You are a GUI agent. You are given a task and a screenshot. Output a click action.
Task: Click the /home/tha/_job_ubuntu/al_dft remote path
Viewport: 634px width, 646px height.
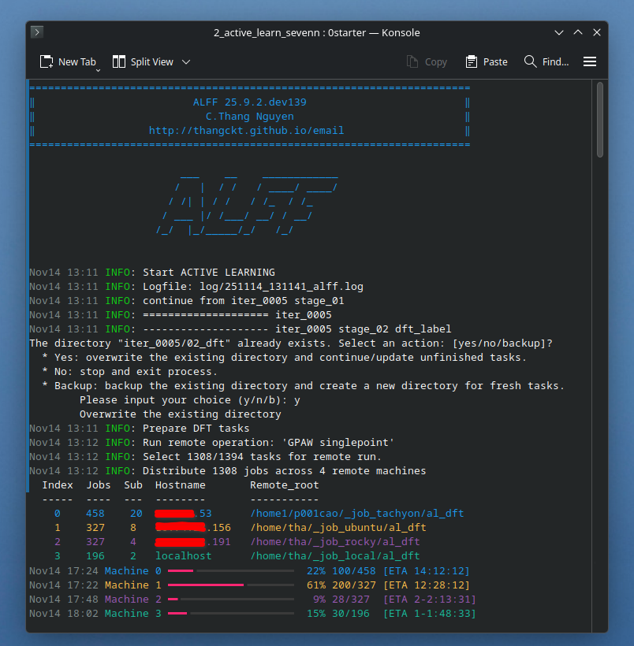(338, 528)
